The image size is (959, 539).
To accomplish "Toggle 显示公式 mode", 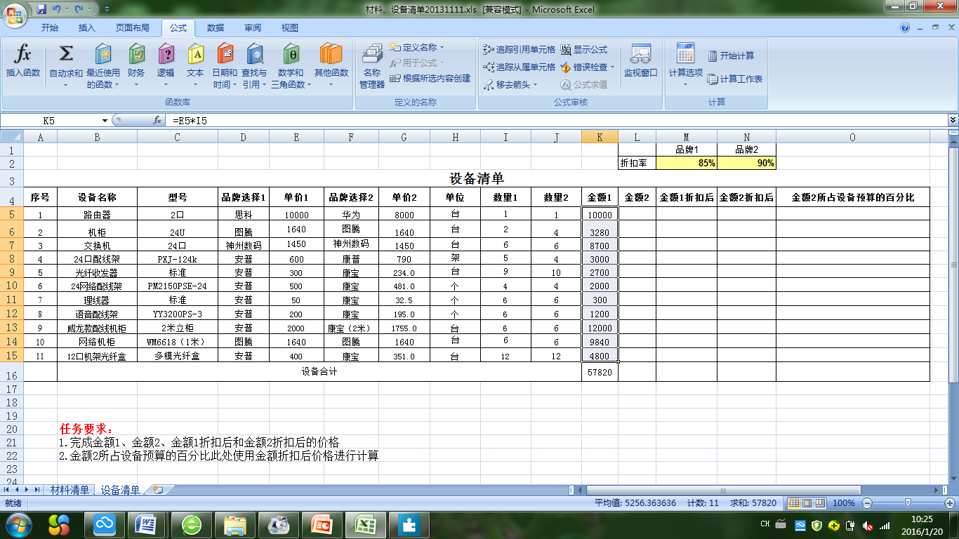I will coord(584,50).
